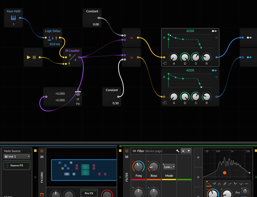The width and height of the screenshot is (257, 197).
Task: Select the flat bypass filter shape icon
Action: click(246, 184)
